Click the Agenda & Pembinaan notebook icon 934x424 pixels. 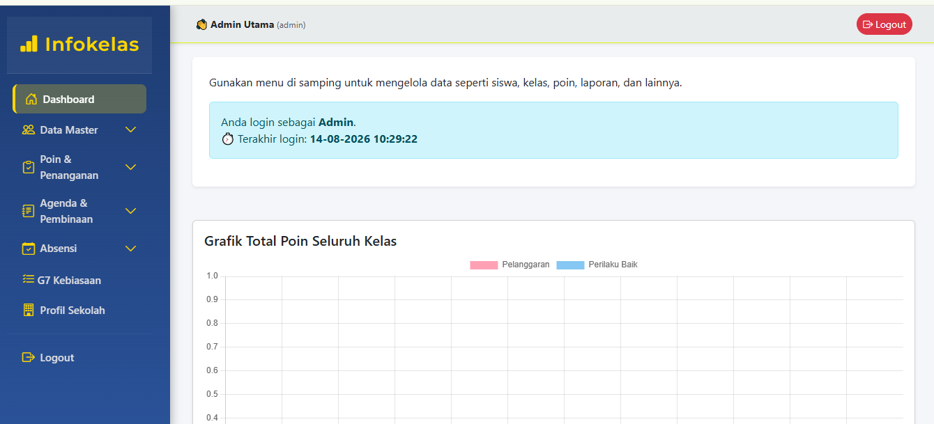click(x=29, y=211)
